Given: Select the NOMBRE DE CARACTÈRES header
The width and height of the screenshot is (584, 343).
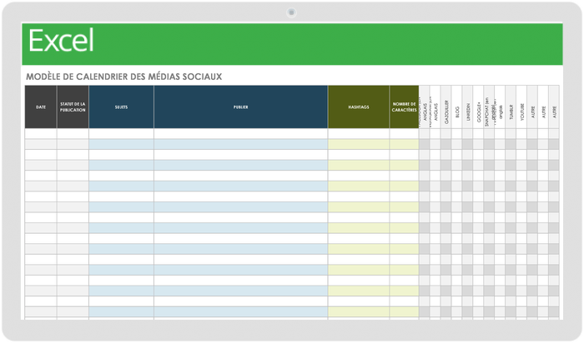Looking at the screenshot, I should (x=404, y=107).
